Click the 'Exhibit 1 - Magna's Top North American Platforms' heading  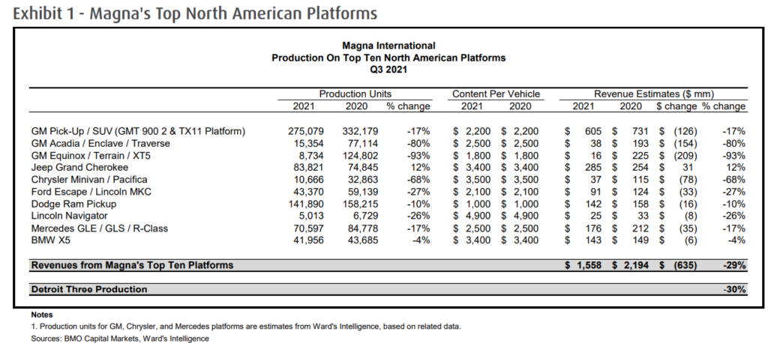[195, 13]
